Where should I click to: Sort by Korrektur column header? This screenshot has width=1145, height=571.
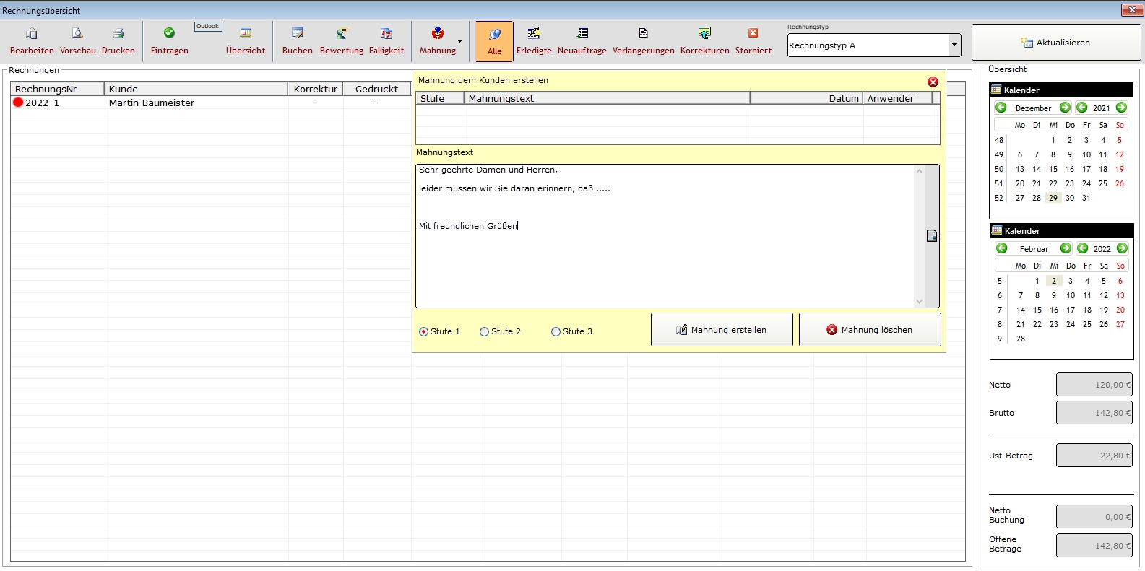[x=316, y=89]
